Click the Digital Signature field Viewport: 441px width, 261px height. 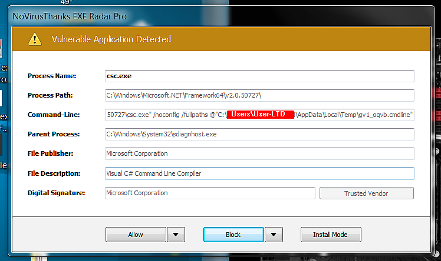point(210,193)
